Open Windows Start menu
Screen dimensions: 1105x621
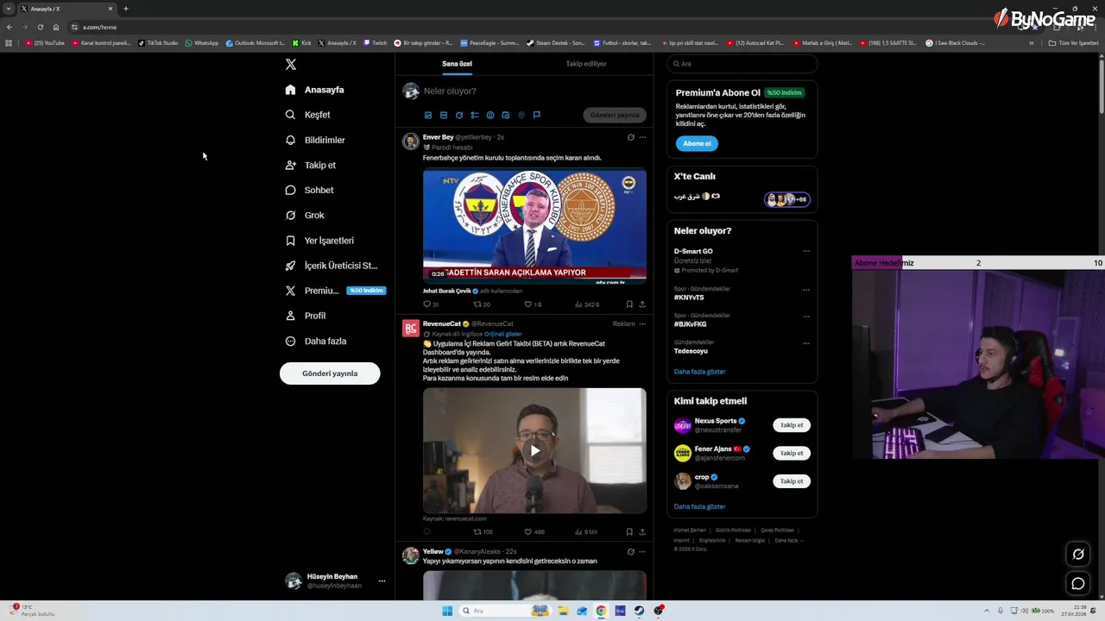[447, 611]
